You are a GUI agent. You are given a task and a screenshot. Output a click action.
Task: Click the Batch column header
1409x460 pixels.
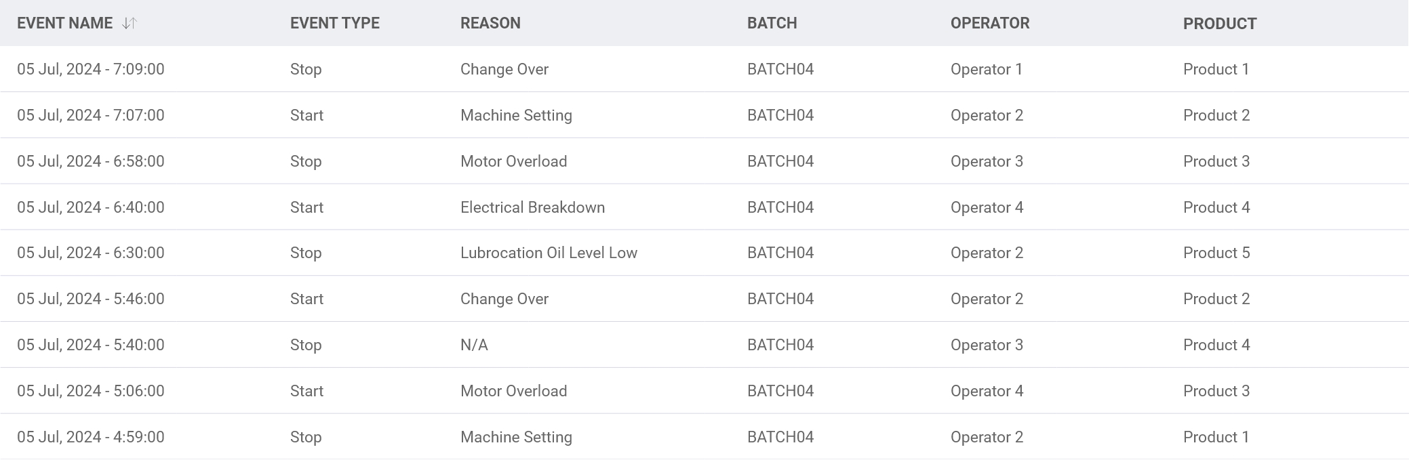(x=772, y=23)
